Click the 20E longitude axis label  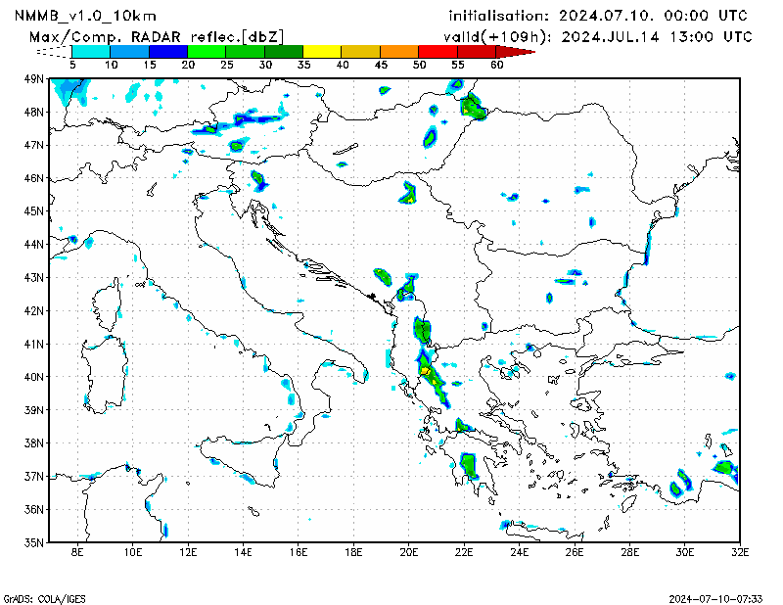click(410, 553)
